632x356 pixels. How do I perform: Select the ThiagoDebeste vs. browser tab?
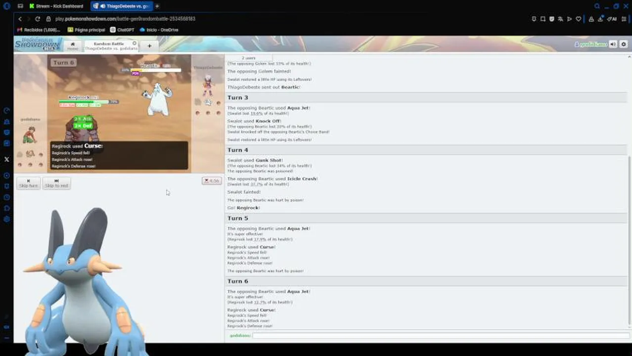click(121, 6)
